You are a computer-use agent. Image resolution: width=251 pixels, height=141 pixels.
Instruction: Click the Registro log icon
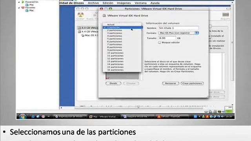(226, 15)
